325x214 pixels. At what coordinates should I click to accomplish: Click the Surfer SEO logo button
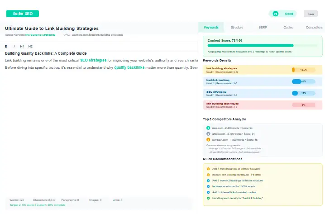point(22,14)
